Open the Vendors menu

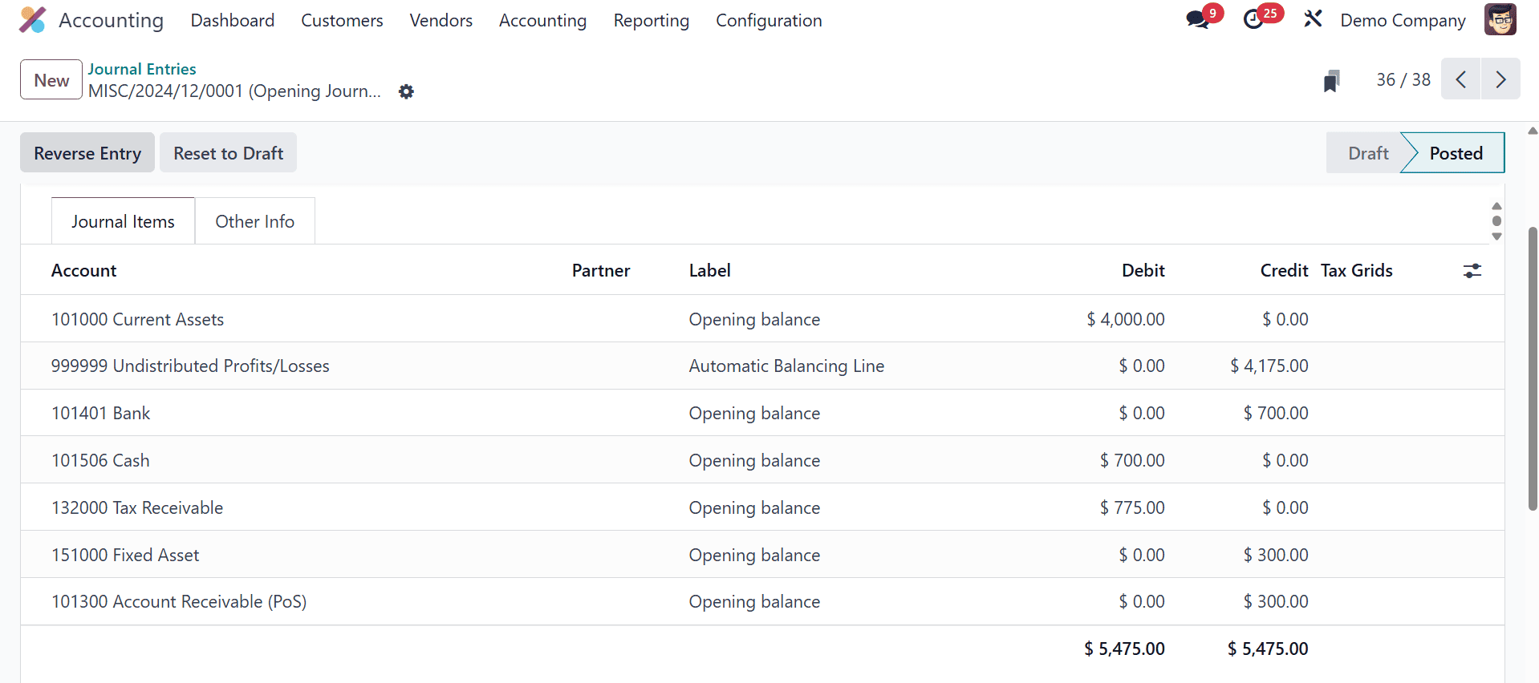point(441,21)
